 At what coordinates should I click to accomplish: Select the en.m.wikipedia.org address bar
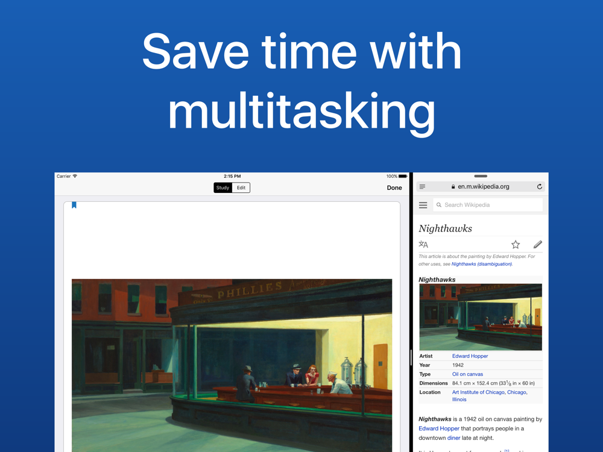[481, 186]
